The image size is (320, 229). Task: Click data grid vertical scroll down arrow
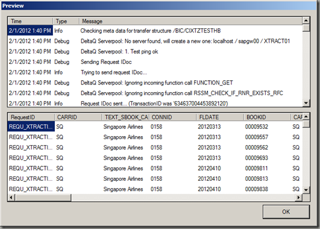(x=306, y=190)
